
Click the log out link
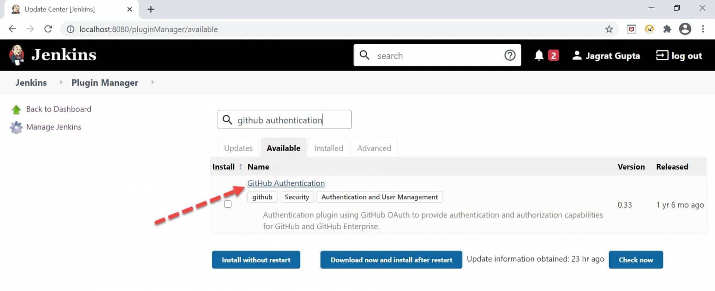point(679,56)
